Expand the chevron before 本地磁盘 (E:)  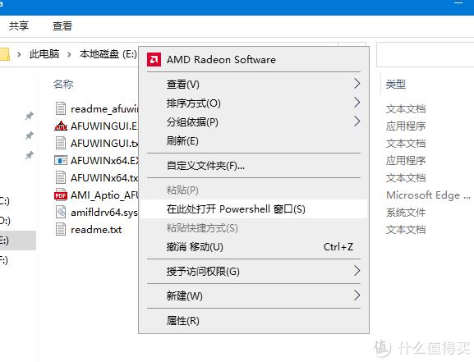tap(69, 55)
